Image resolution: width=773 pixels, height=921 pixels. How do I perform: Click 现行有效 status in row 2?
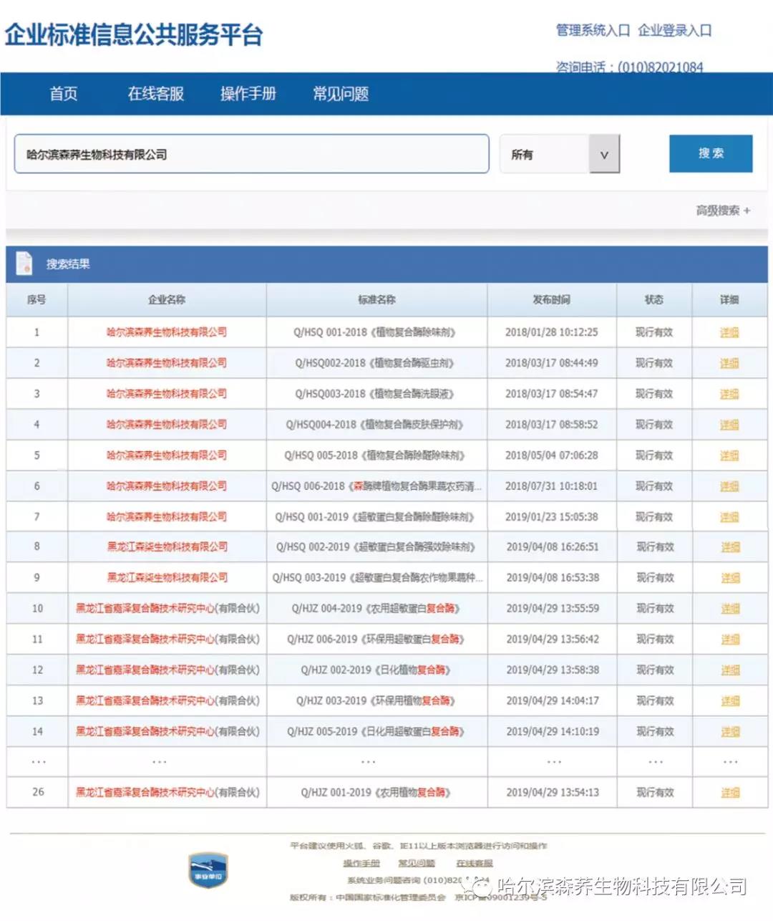coord(654,363)
